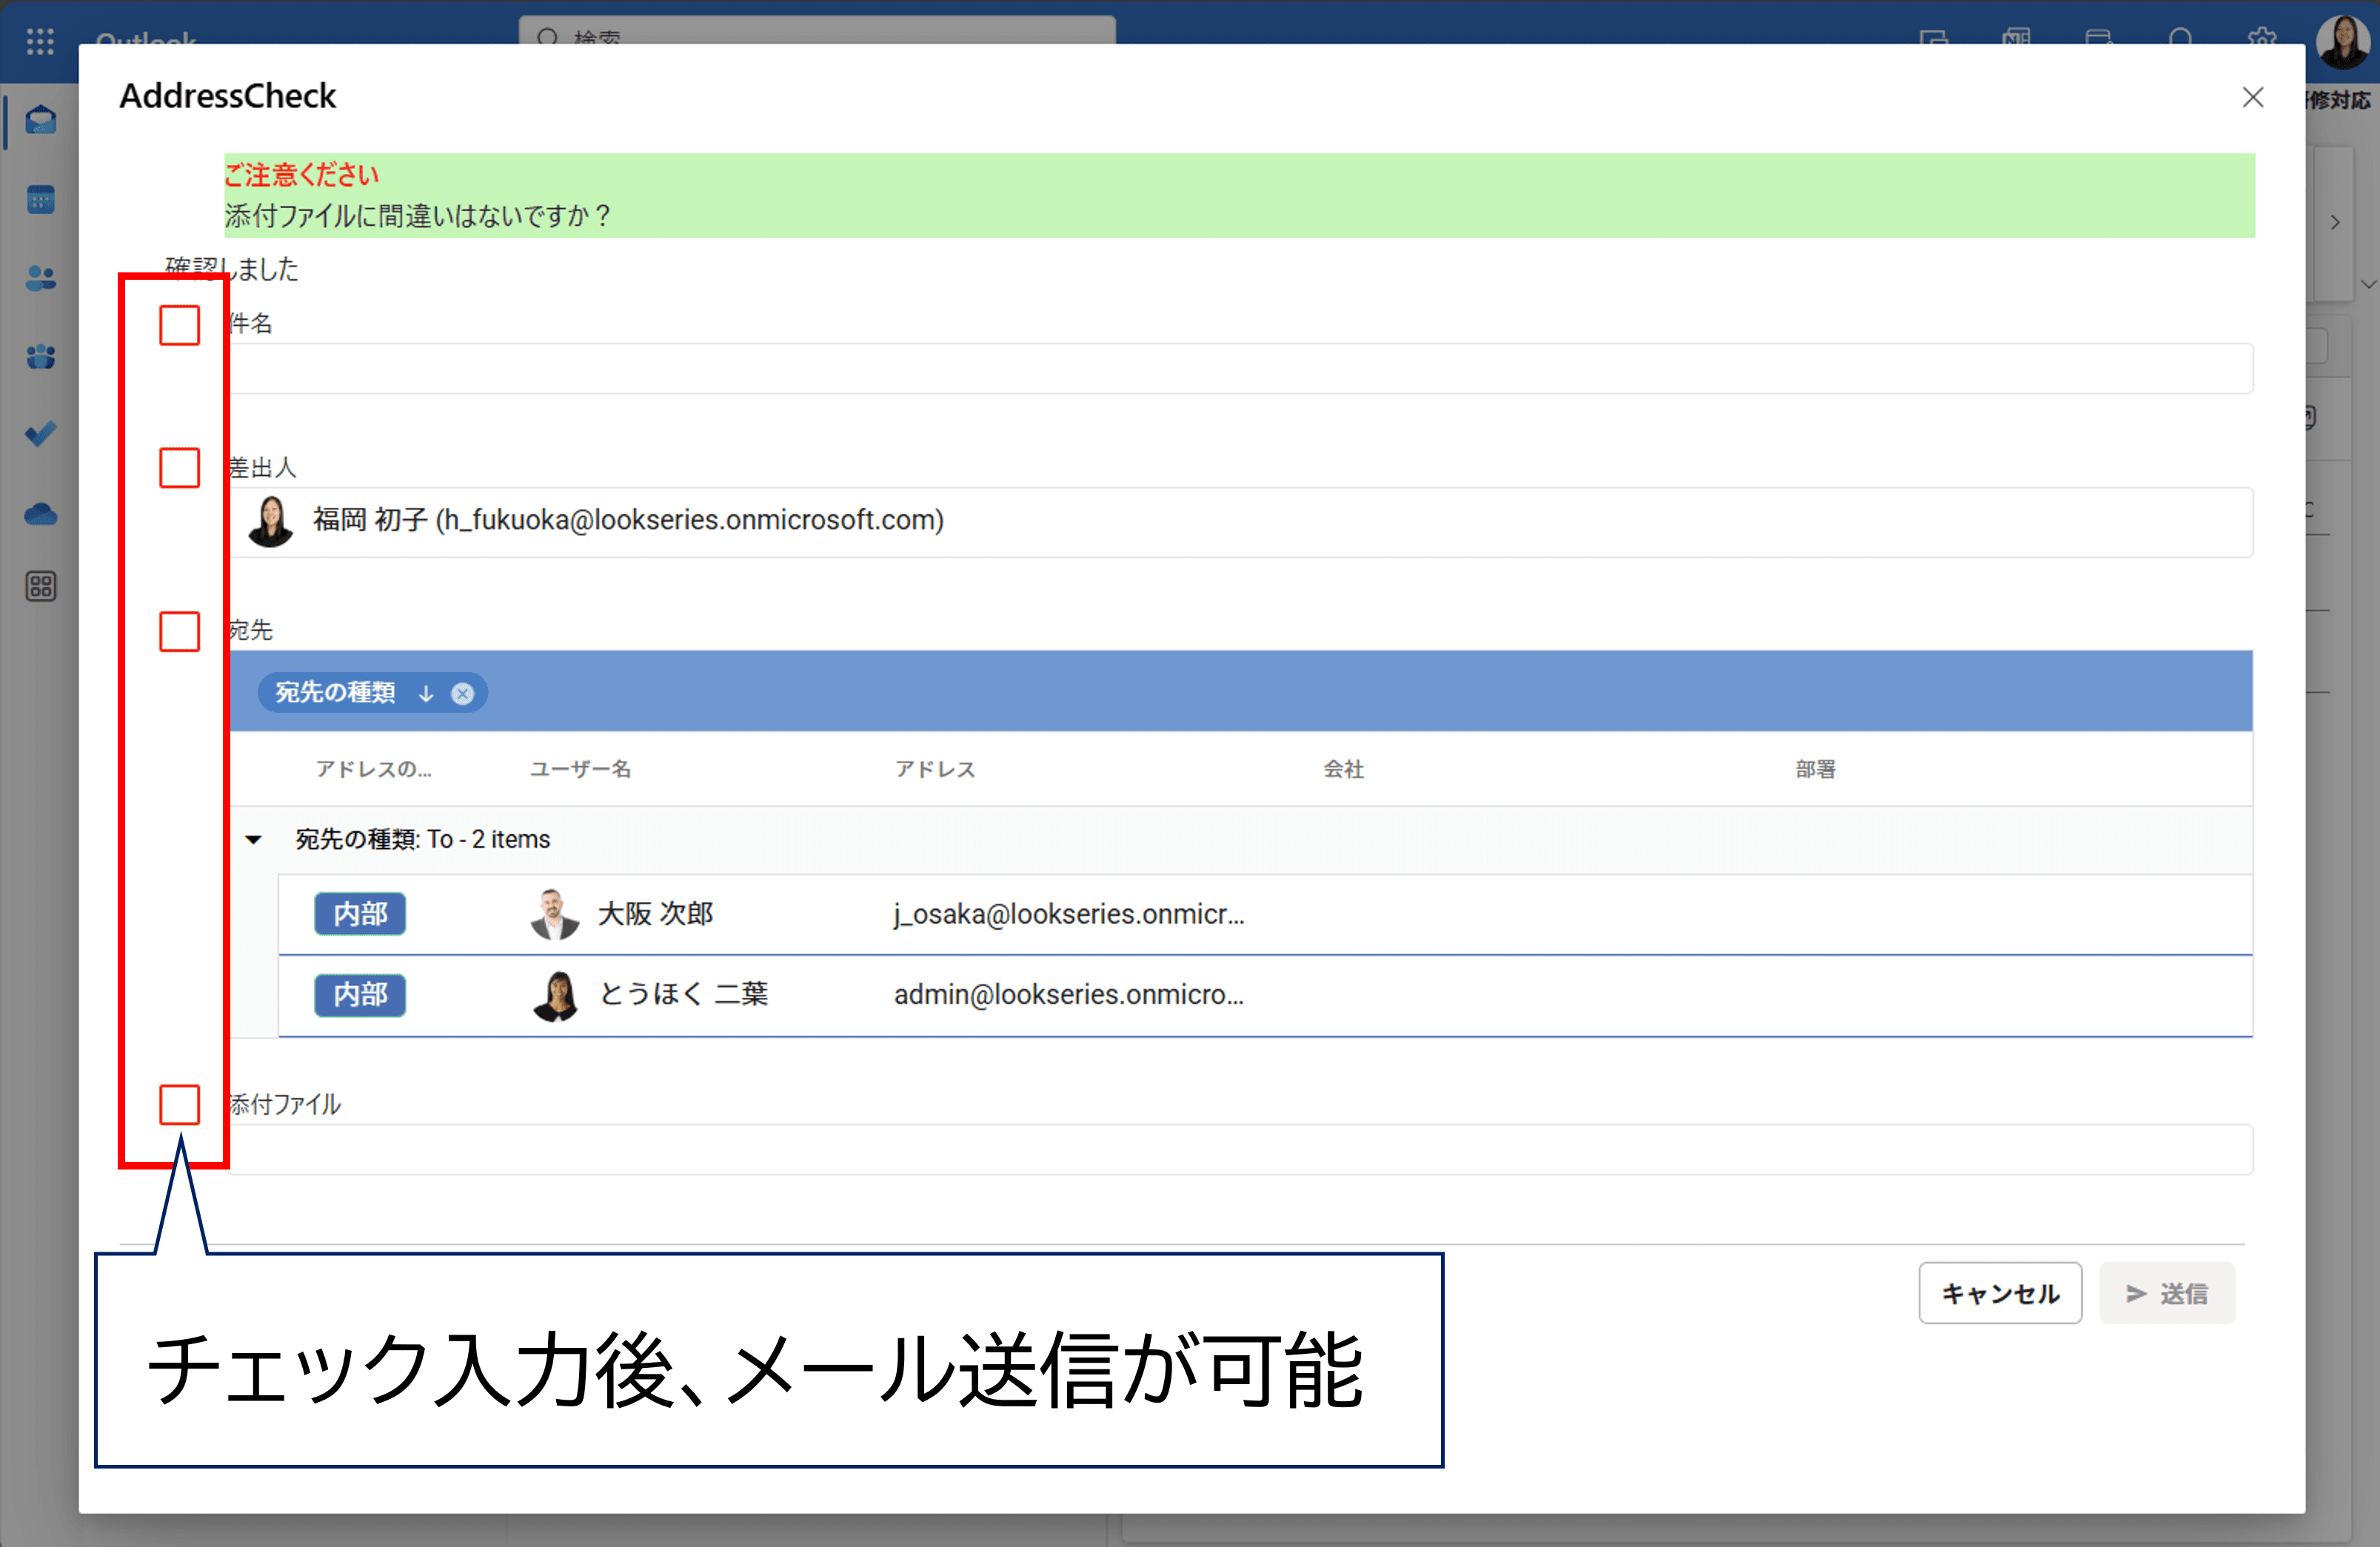
Task: Remove the 宛先の種類 grouping chip
Action: [462, 693]
